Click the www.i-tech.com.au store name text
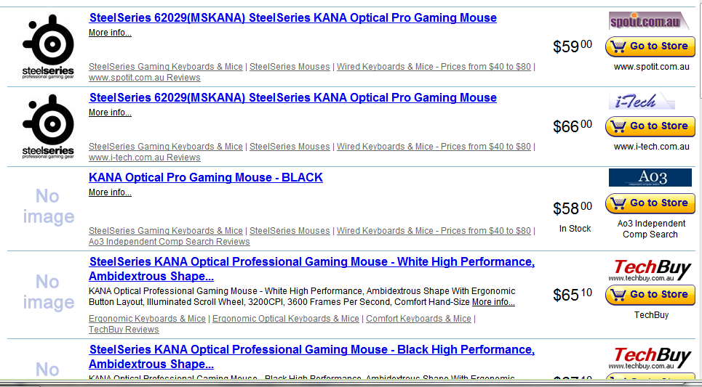The height and width of the screenshot is (387, 702). pyautogui.click(x=651, y=147)
